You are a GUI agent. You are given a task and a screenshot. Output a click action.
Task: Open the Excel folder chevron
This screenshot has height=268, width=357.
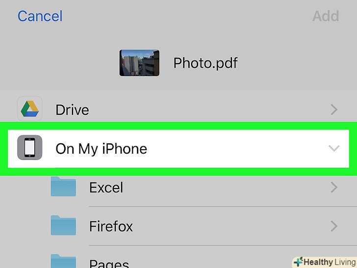[333, 188]
